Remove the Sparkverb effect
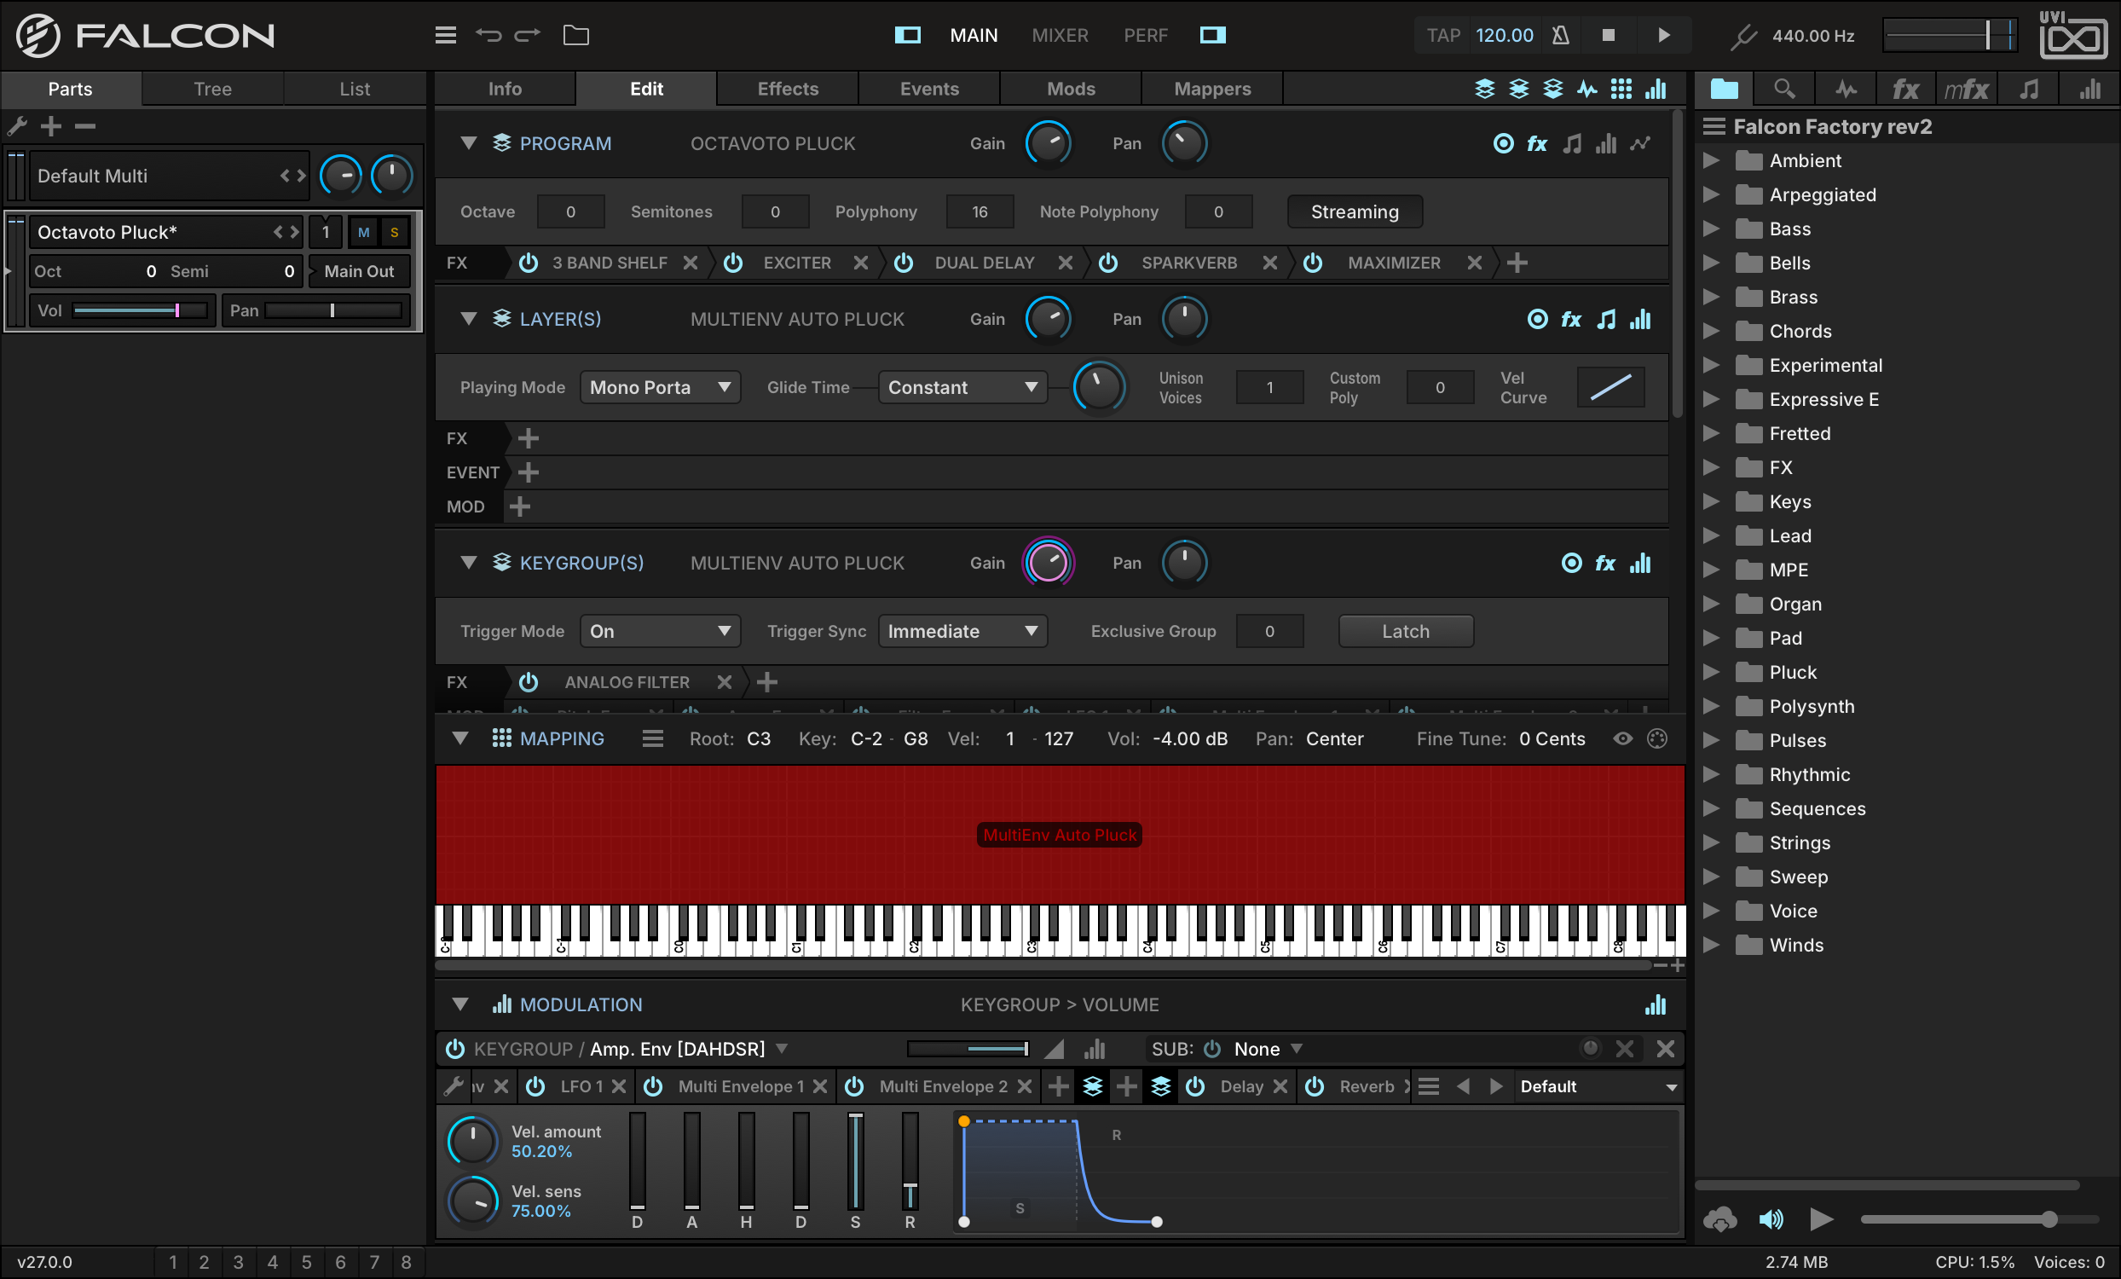Viewport: 2121px width, 1279px height. tap(1269, 263)
